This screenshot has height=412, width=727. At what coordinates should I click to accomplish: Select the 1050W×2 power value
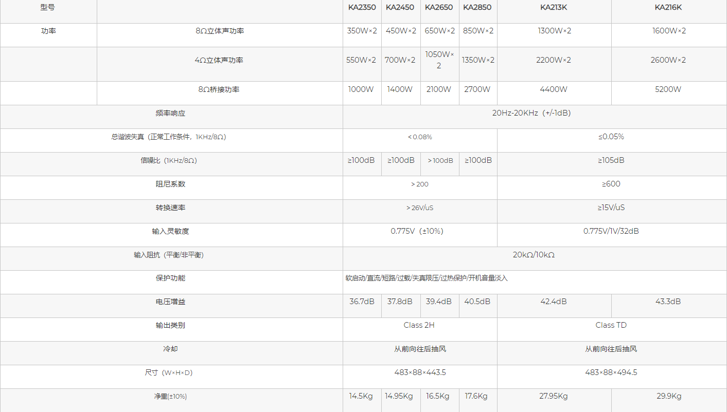click(x=440, y=60)
